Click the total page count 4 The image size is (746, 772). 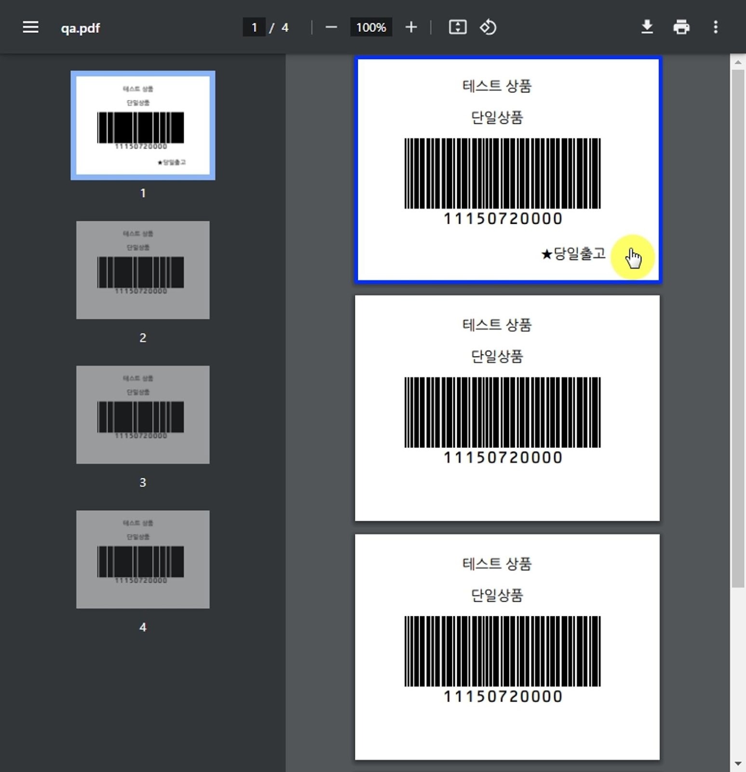pyautogui.click(x=285, y=28)
